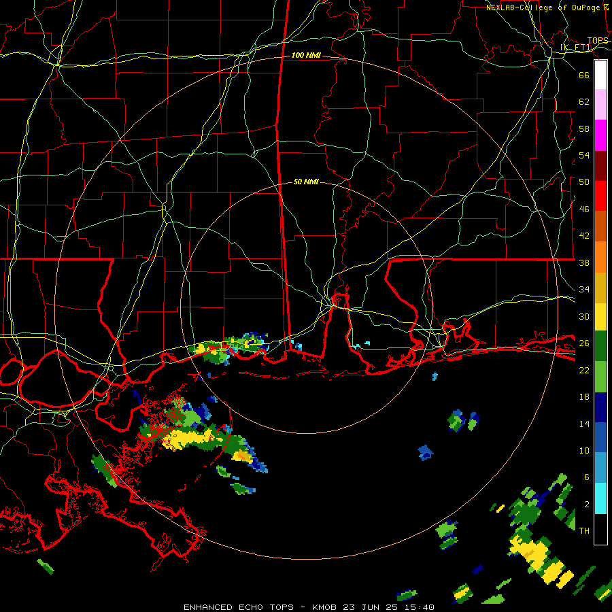Viewport: 612px width, 612px height.
Task: Select the bright red legend swatch
Action: pos(600,196)
